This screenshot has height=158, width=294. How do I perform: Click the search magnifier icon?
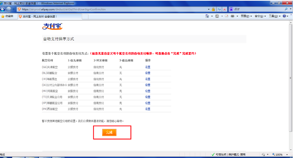(286, 9)
